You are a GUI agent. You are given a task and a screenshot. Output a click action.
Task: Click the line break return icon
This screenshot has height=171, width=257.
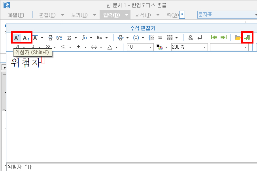pos(200,38)
